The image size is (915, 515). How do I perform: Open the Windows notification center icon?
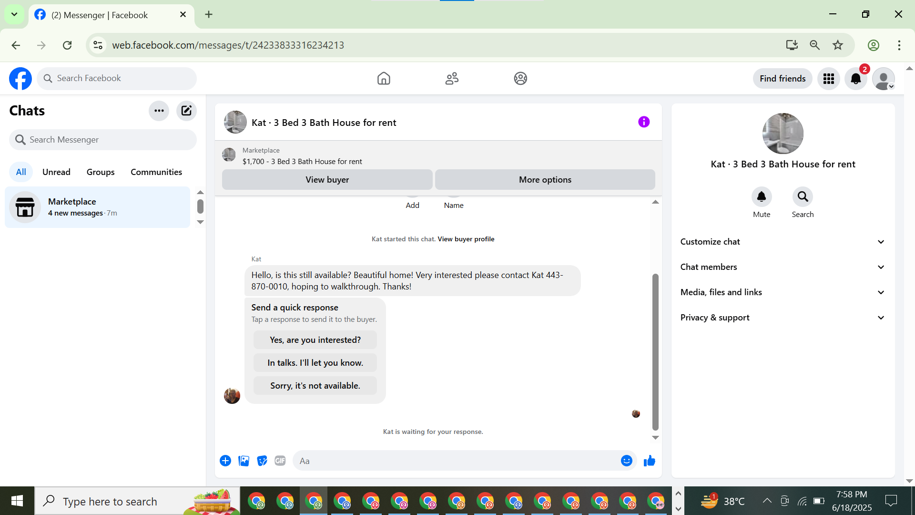point(891,501)
